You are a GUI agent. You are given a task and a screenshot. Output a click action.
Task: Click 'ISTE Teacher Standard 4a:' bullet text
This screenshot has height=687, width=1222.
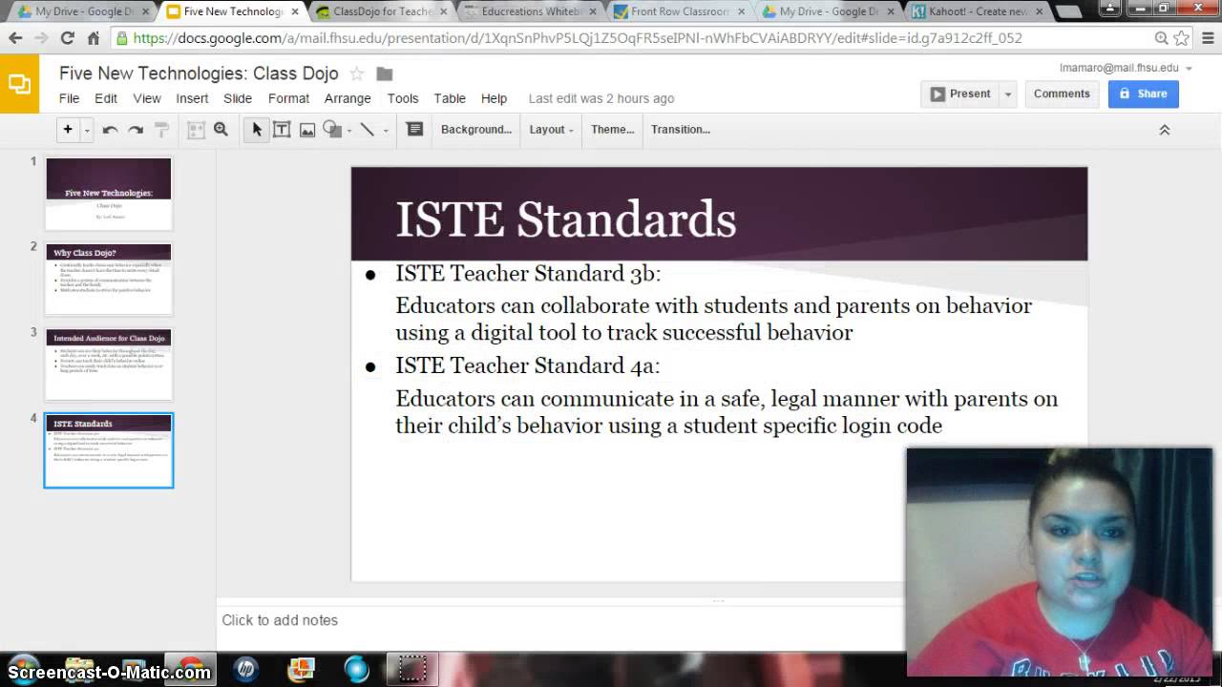[x=528, y=365]
